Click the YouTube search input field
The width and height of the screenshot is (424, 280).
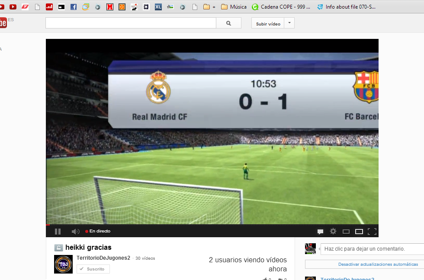tap(131, 23)
